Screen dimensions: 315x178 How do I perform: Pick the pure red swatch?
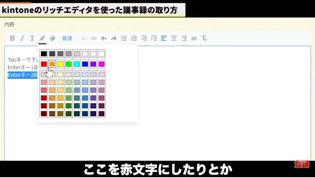coord(44,64)
